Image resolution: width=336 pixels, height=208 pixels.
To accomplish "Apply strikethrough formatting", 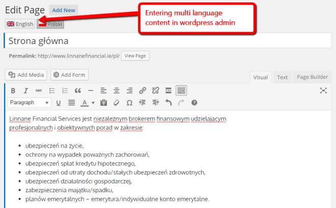I will 39,91.
